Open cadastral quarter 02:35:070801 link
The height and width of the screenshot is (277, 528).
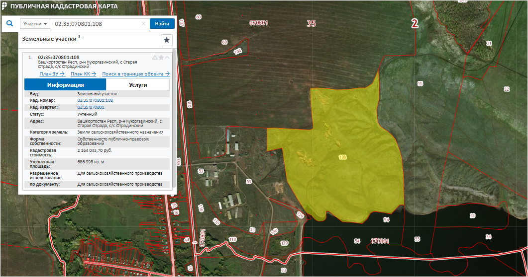(x=91, y=107)
